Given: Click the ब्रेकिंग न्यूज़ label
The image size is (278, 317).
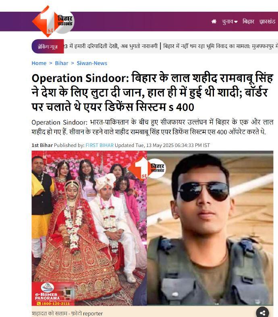Looking at the screenshot, I should coord(48,46).
